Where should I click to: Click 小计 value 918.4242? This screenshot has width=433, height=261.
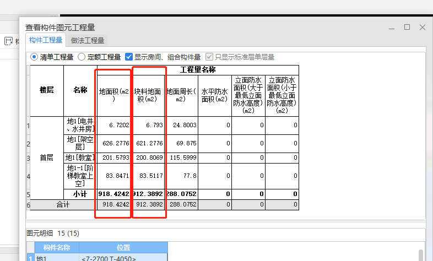pos(114,194)
